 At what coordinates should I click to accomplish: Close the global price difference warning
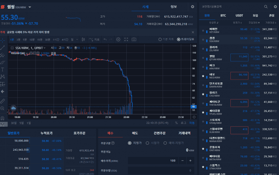click(x=193, y=32)
